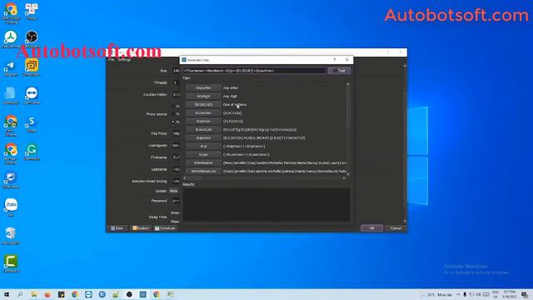533x300 pixels.
Task: Open the Grammarly desktop shortcut
Action: coord(32,151)
